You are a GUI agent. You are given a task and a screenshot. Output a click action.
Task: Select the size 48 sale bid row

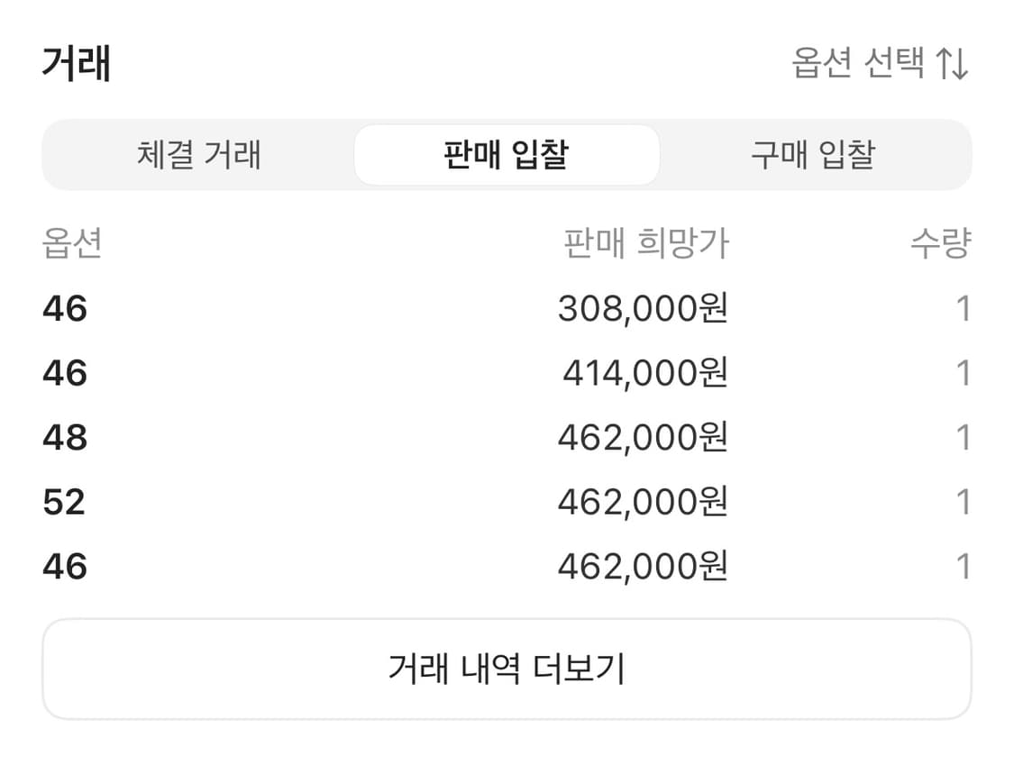507,437
